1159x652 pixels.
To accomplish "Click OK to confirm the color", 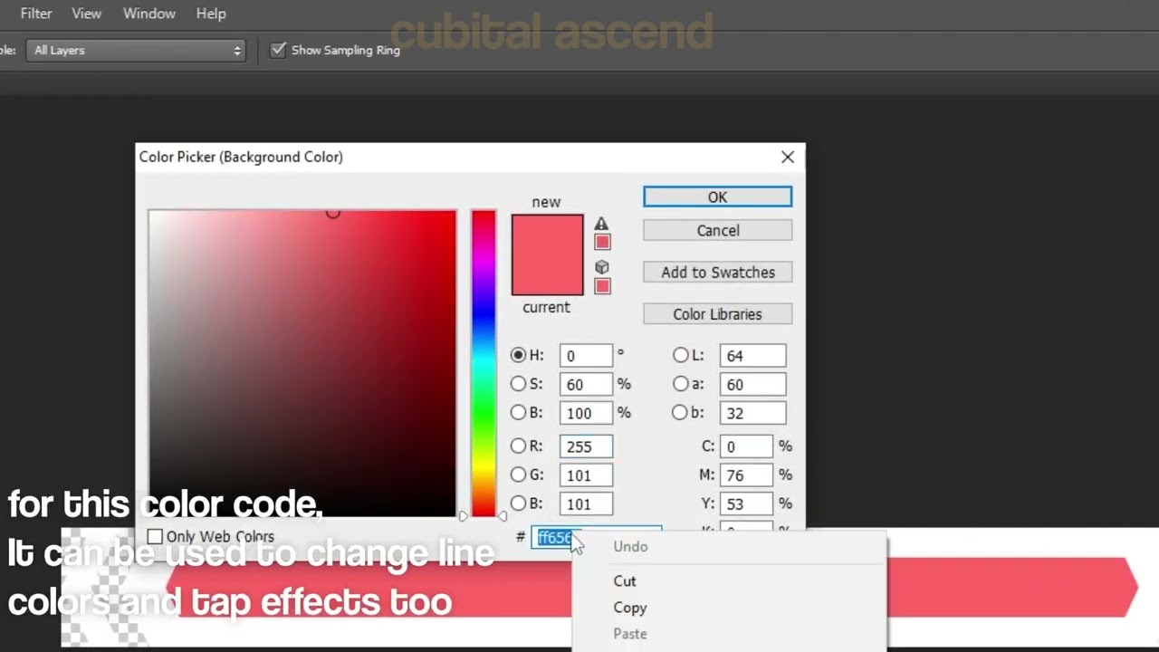I will point(717,197).
